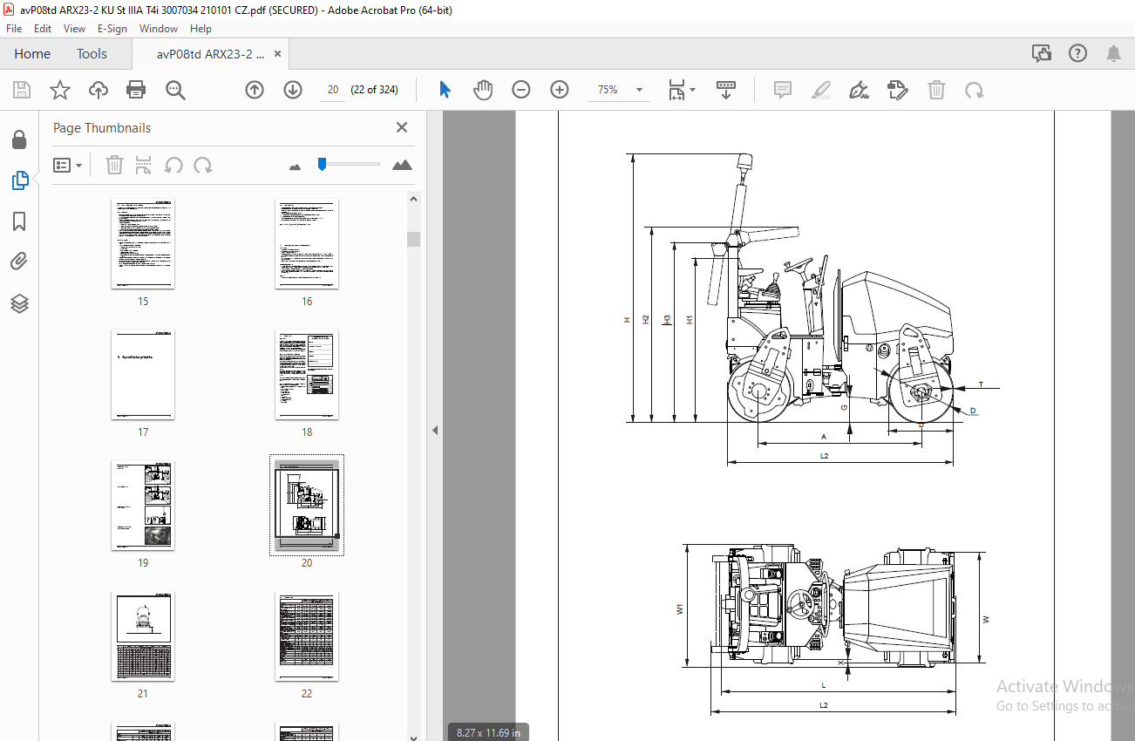The height and width of the screenshot is (741, 1135).
Task: Click the page number input field
Action: [332, 90]
